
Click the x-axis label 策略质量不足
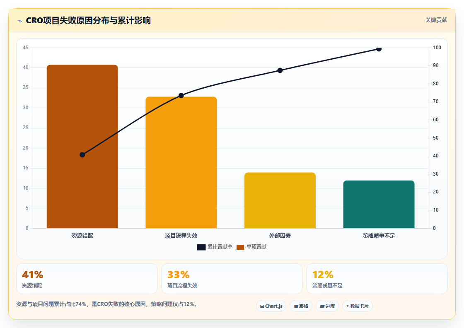pos(379,236)
